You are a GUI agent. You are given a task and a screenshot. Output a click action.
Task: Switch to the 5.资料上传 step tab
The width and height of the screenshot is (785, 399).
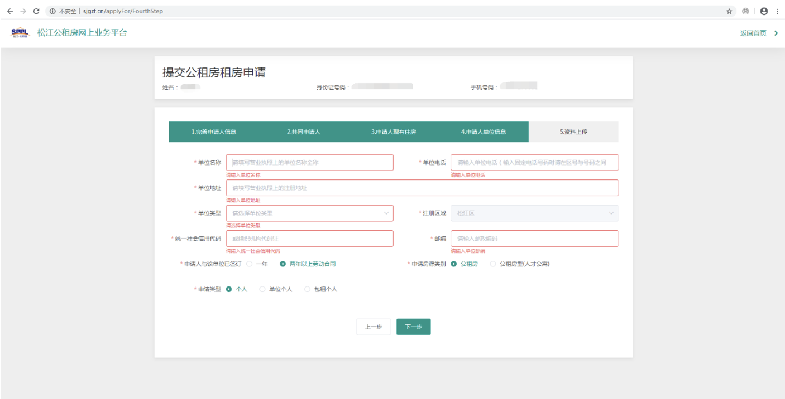573,132
